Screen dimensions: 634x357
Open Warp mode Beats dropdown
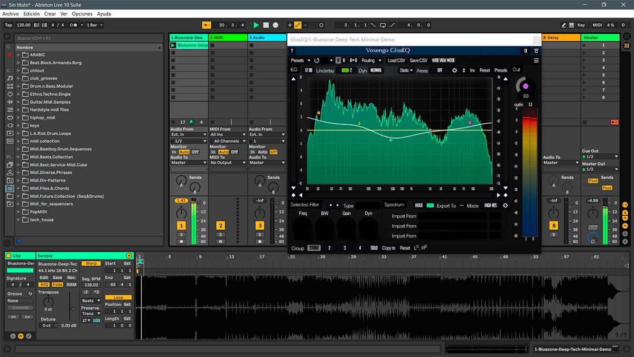coord(90,300)
